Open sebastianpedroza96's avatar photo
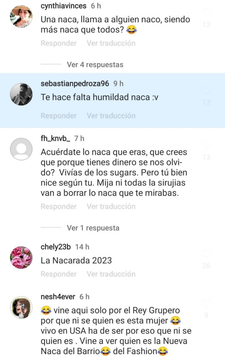The image size is (225, 361). (x=21, y=94)
